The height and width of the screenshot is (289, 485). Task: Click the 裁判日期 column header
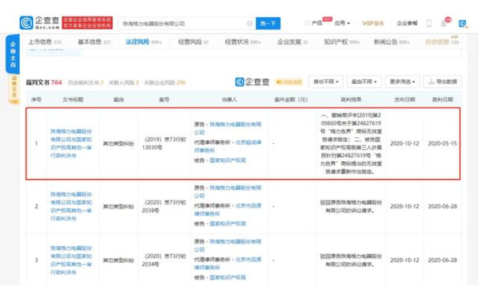click(442, 100)
